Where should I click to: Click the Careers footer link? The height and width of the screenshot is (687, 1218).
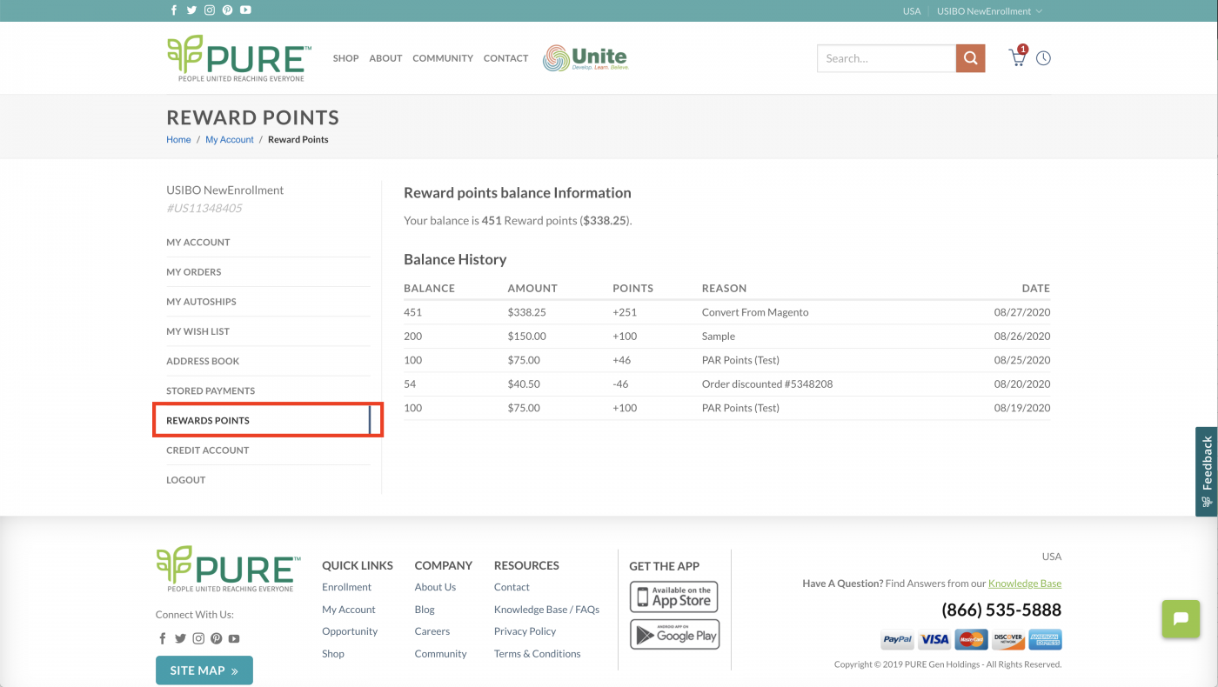(x=432, y=631)
